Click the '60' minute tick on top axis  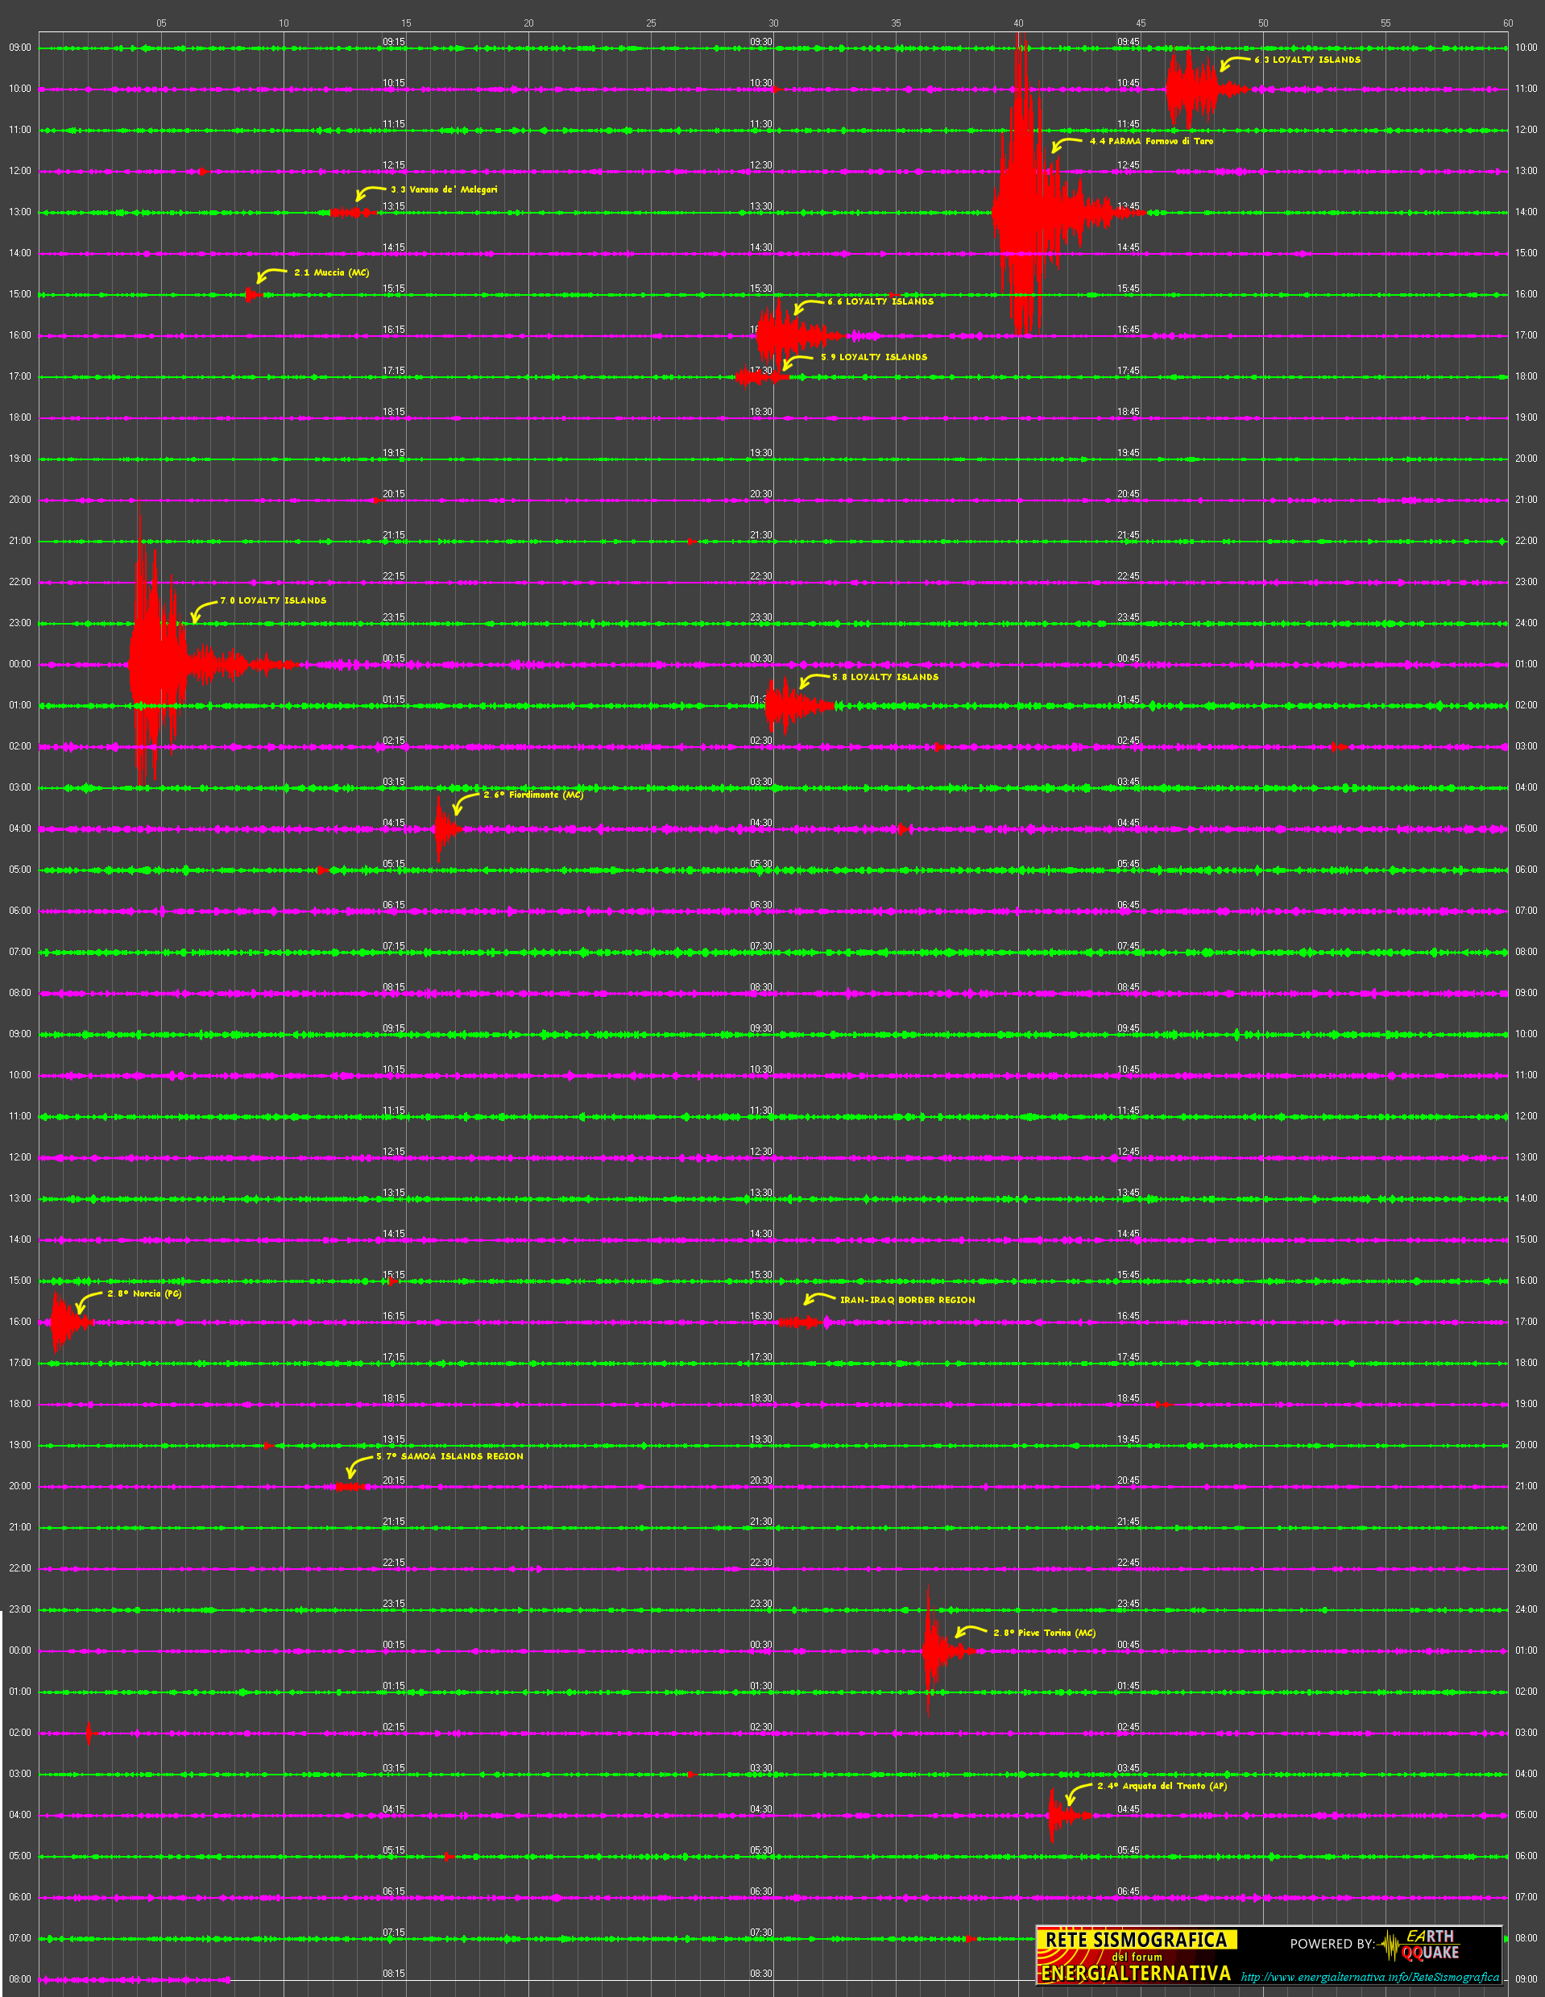click(x=1509, y=23)
